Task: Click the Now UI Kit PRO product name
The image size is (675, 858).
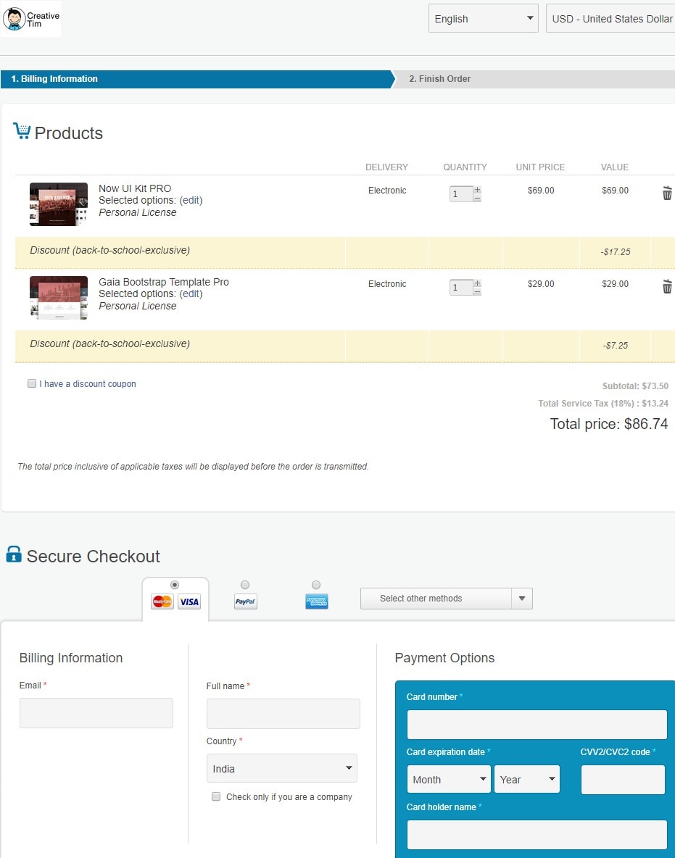Action: tap(135, 188)
